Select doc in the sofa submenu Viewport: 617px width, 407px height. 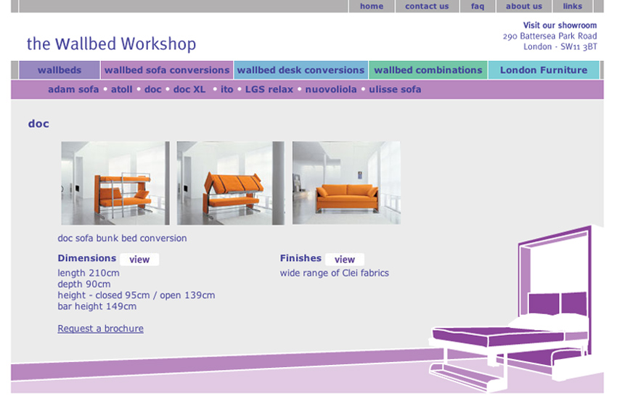pos(153,90)
